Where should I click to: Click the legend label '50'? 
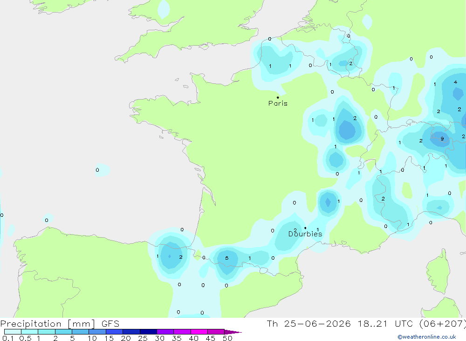[227, 338]
